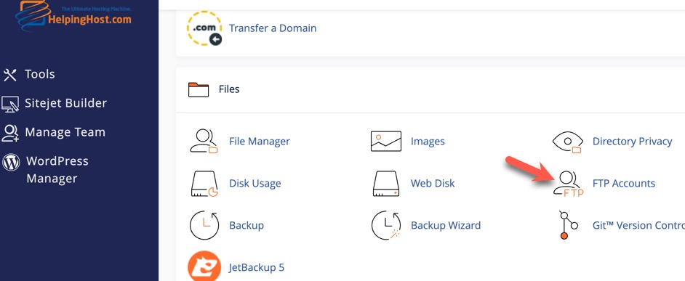Open Manage Team in the sidebar

(x=65, y=132)
